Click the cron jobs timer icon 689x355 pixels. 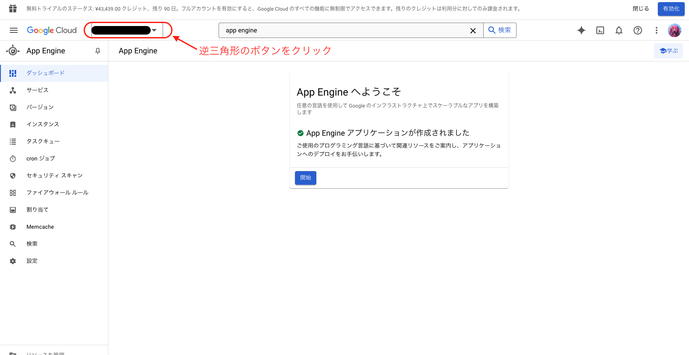(13, 158)
